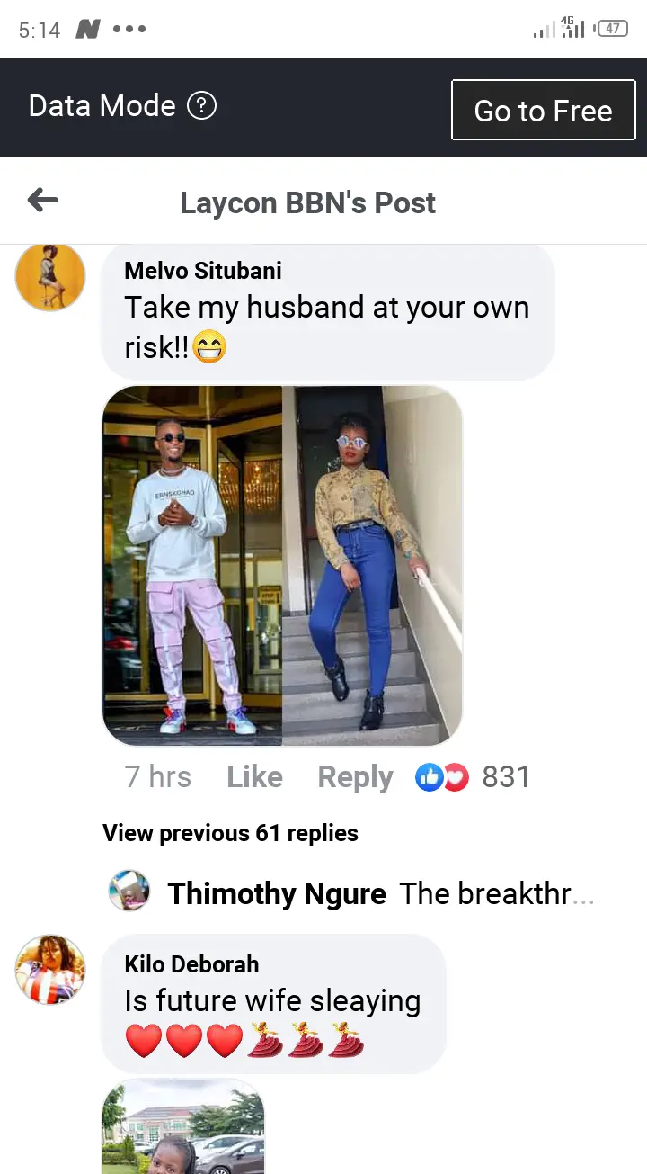Tap the battery indicator in status bar
Image resolution: width=647 pixels, height=1174 pixels.
click(613, 29)
